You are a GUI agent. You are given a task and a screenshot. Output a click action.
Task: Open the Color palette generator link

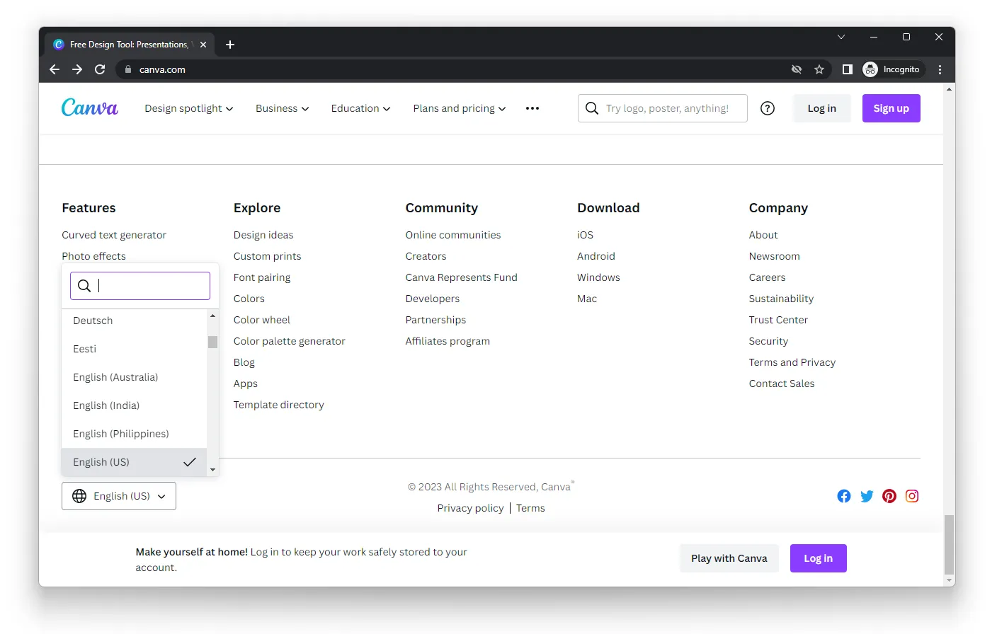(x=290, y=341)
